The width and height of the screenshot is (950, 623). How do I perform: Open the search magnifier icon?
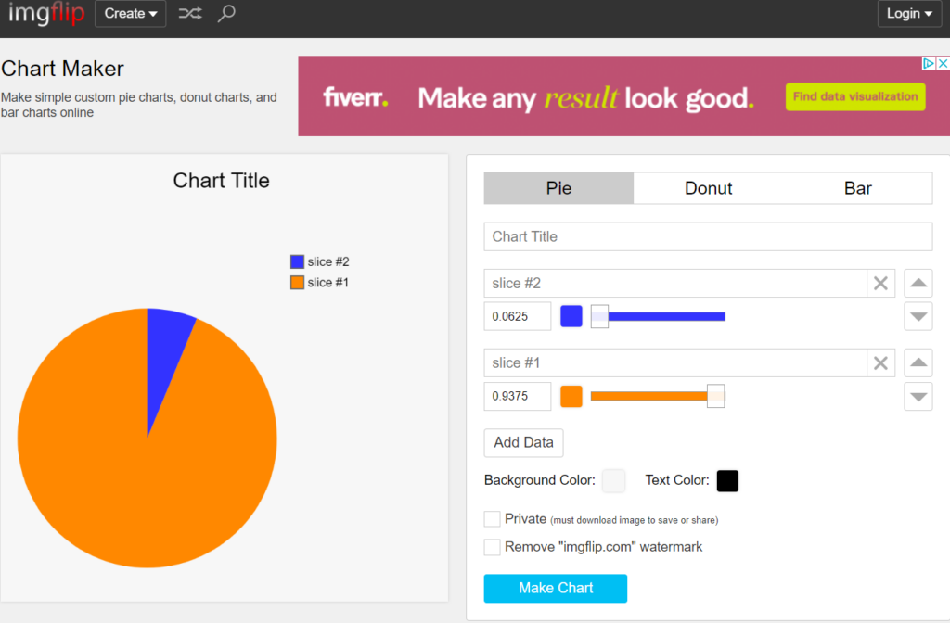coord(225,14)
